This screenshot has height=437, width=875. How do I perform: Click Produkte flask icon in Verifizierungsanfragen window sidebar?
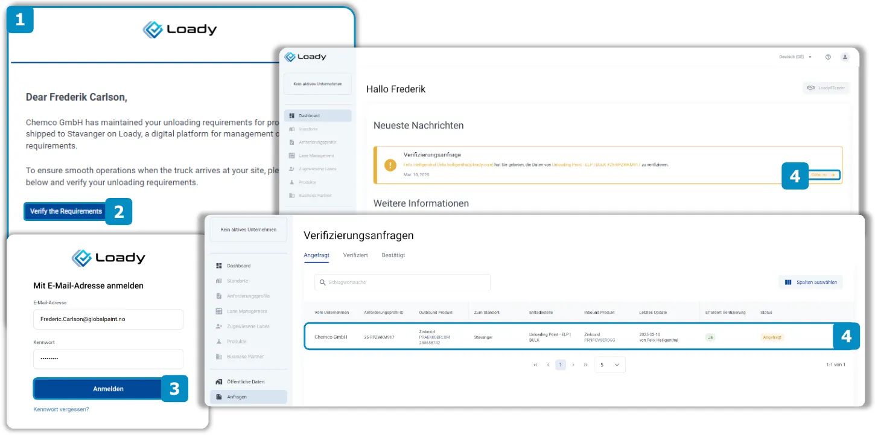pos(219,342)
